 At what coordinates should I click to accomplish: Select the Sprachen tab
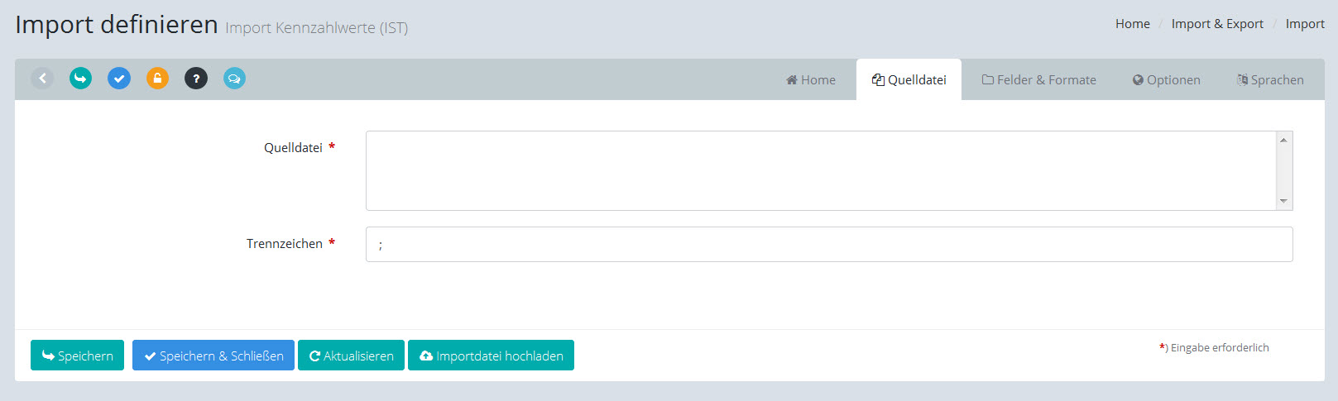(1270, 80)
